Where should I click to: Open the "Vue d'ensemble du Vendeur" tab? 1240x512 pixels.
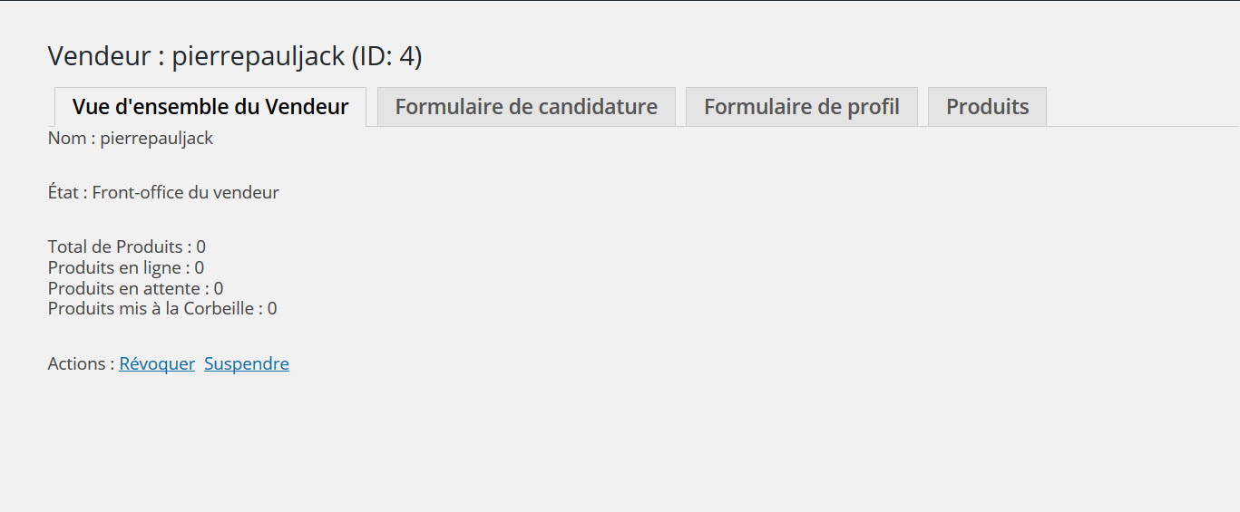210,107
